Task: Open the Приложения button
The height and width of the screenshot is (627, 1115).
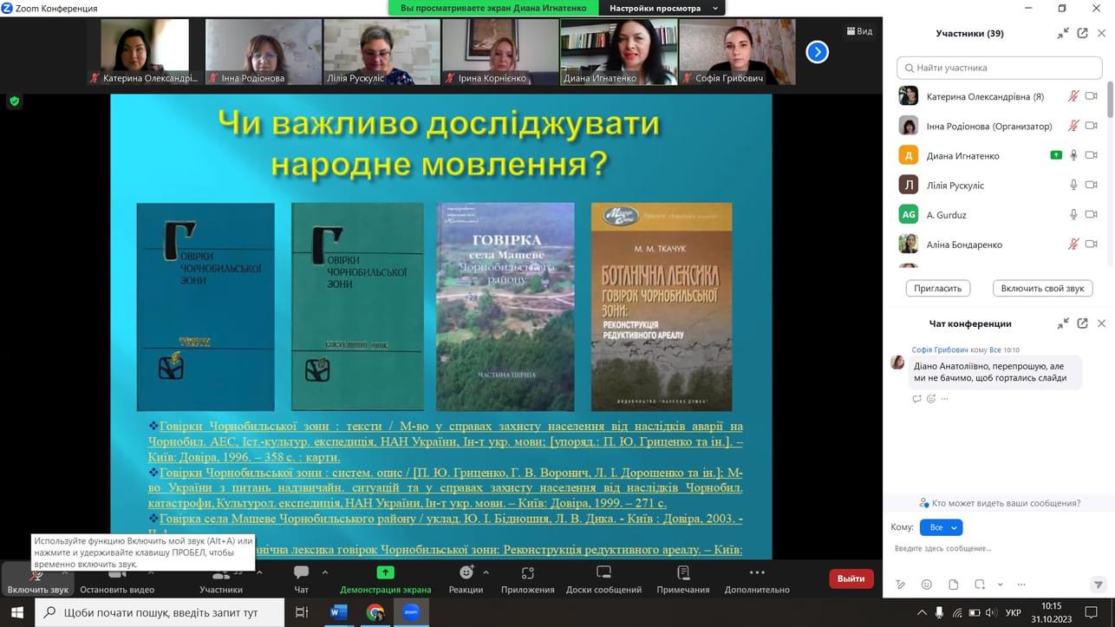Action: tap(527, 579)
